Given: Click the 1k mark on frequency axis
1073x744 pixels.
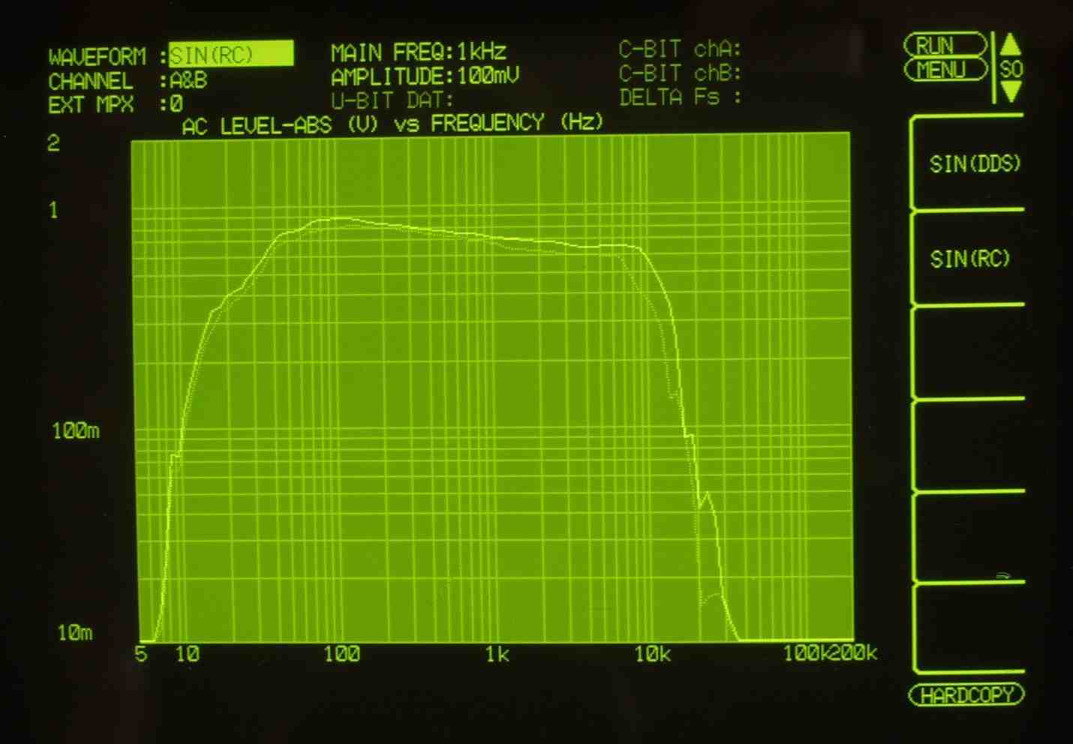Looking at the screenshot, I should (x=497, y=654).
